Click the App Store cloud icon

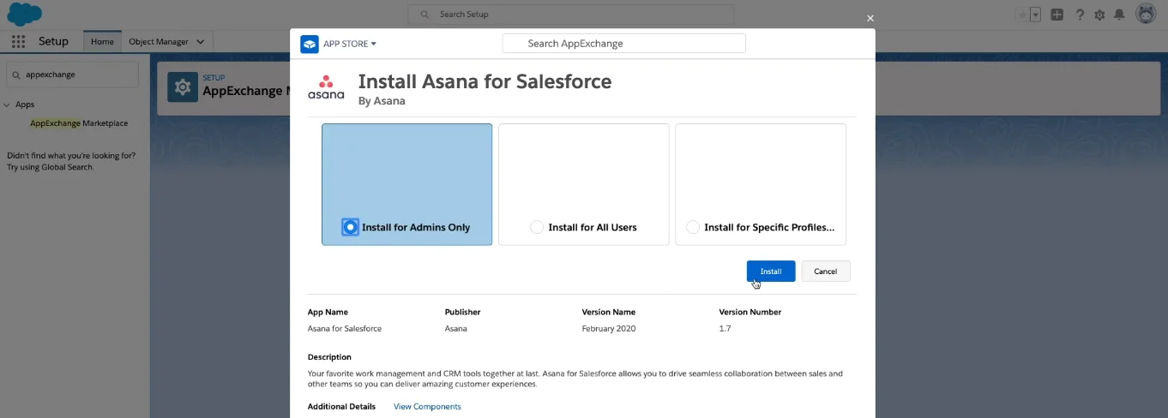click(310, 44)
